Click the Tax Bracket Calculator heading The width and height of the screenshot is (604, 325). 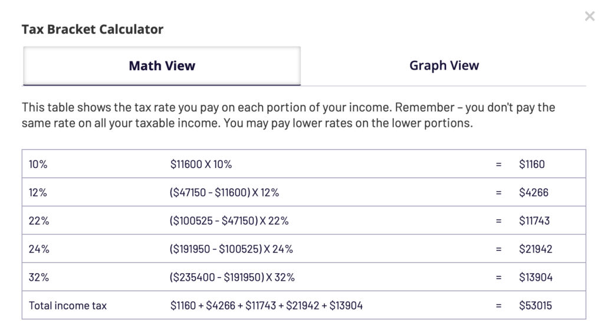(x=93, y=29)
